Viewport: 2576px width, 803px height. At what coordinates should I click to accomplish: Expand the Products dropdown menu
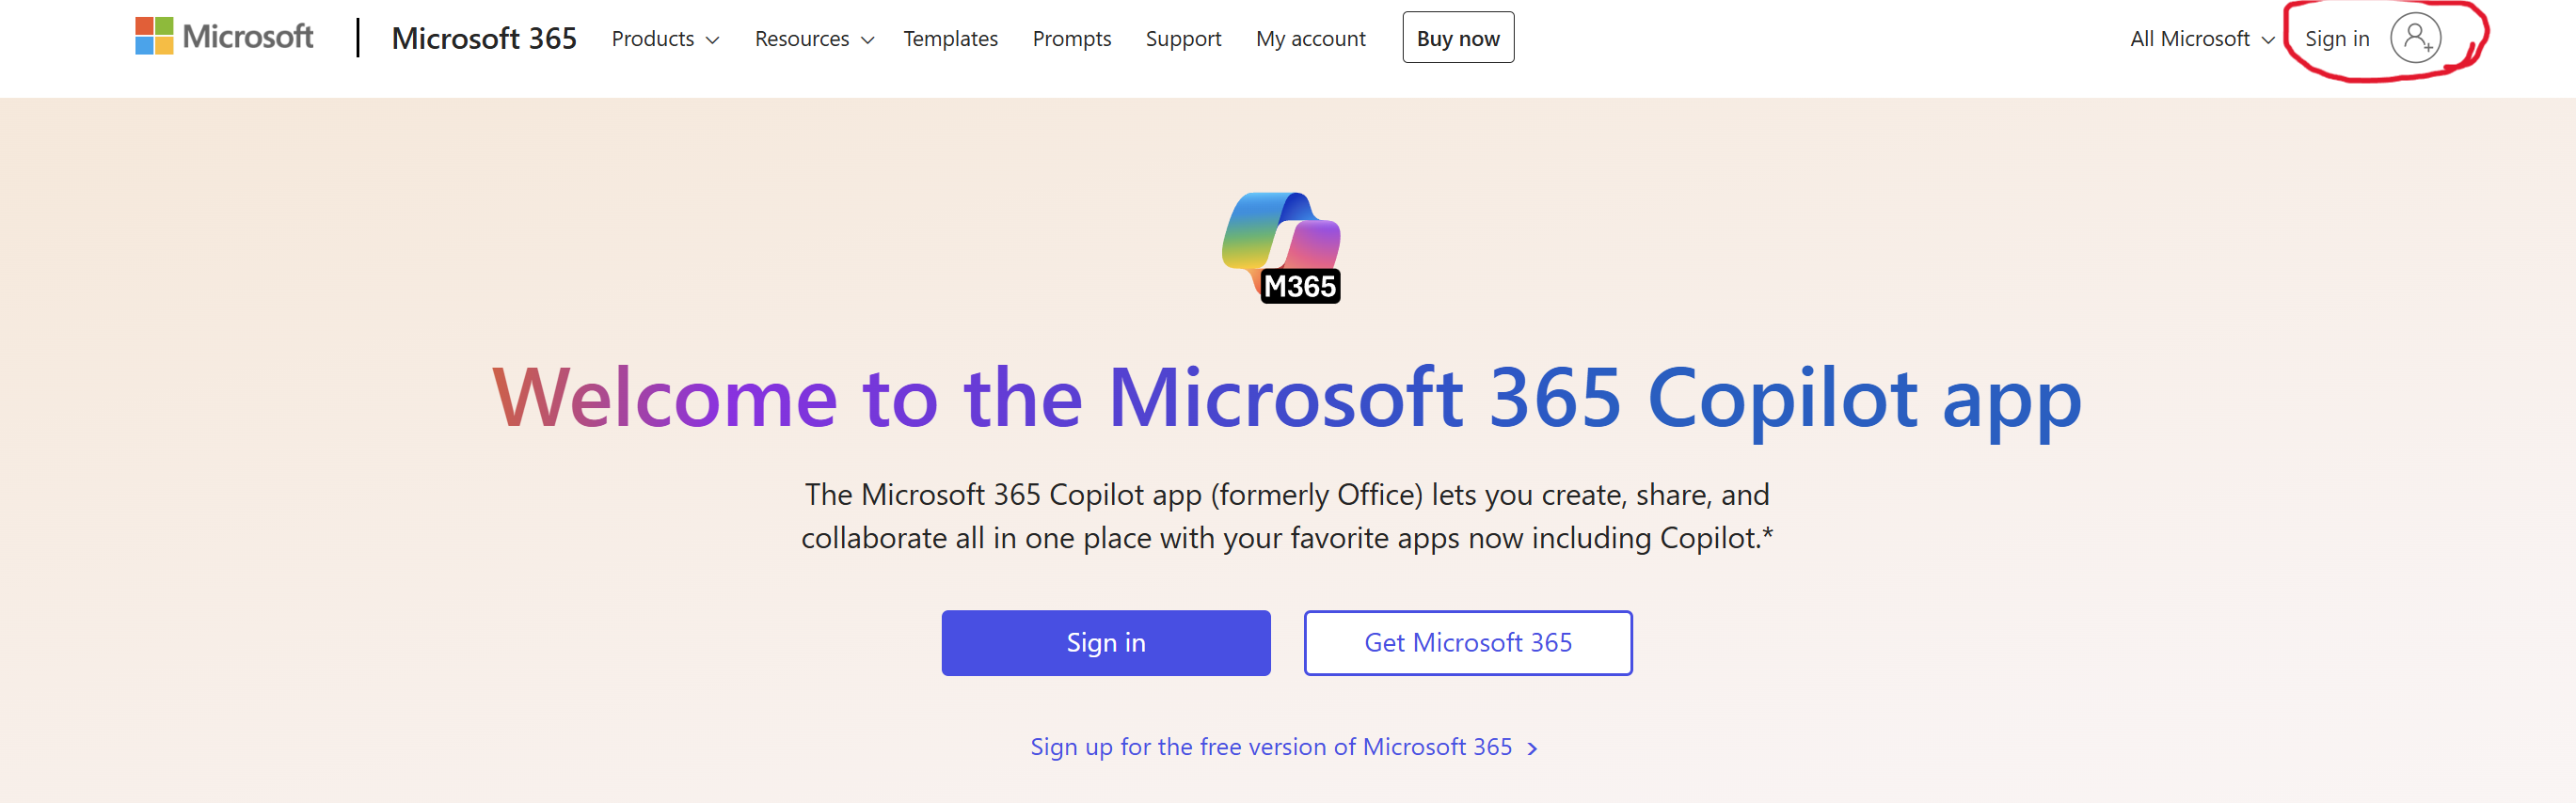(x=665, y=39)
